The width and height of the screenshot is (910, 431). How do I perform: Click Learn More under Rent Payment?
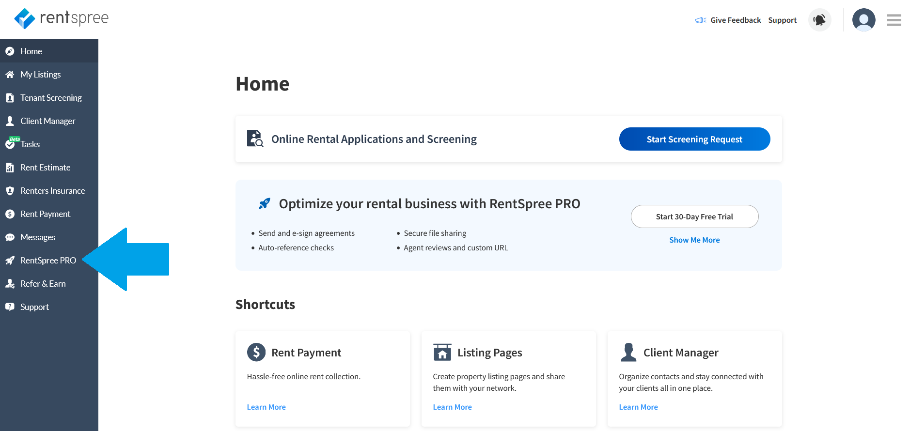[266, 407]
